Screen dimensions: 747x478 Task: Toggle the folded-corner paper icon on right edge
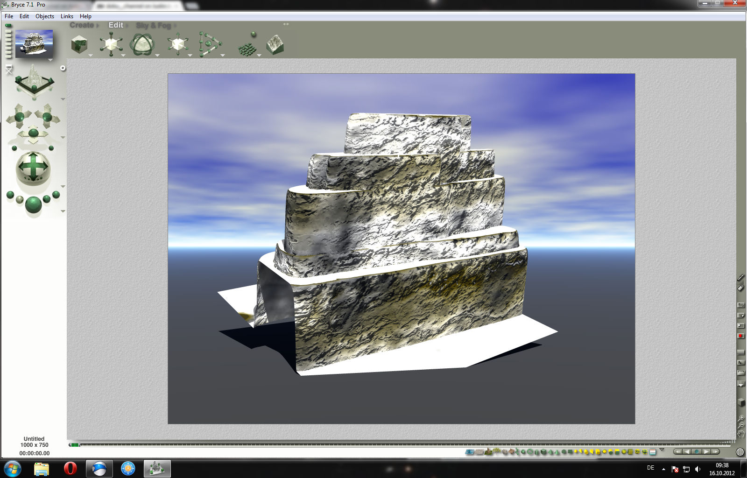(740, 315)
